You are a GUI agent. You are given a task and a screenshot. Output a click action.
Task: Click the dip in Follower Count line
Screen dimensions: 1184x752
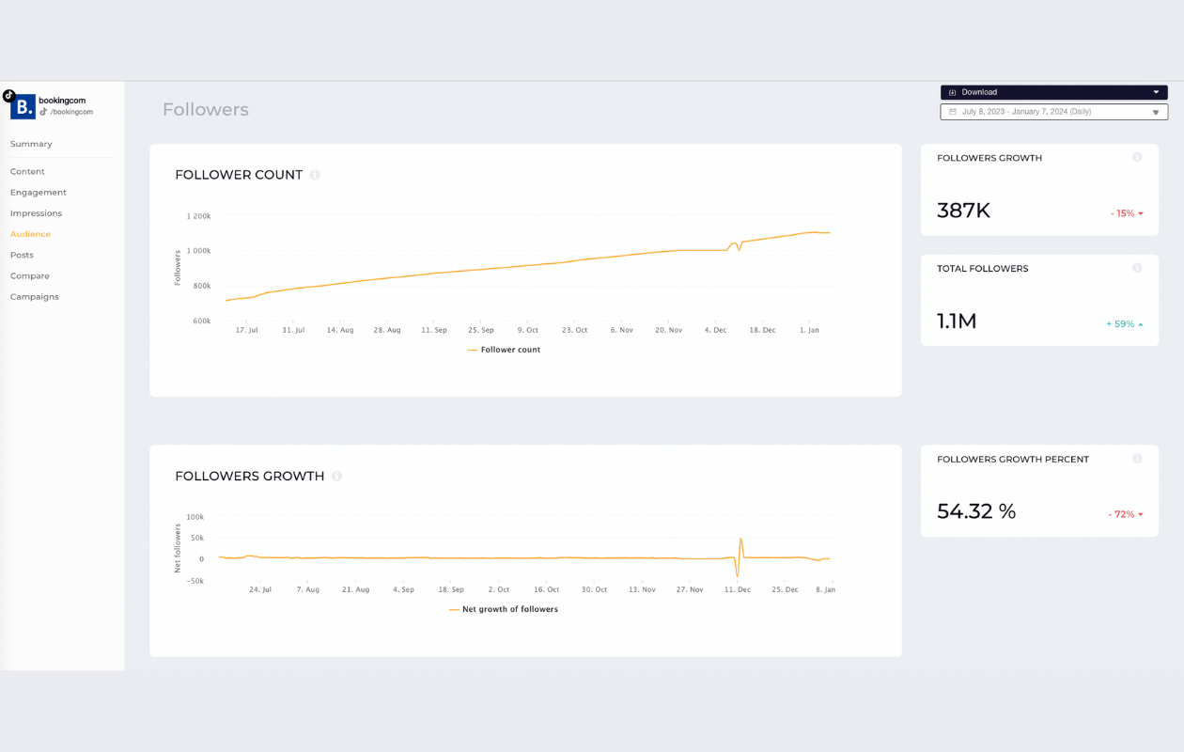point(739,247)
